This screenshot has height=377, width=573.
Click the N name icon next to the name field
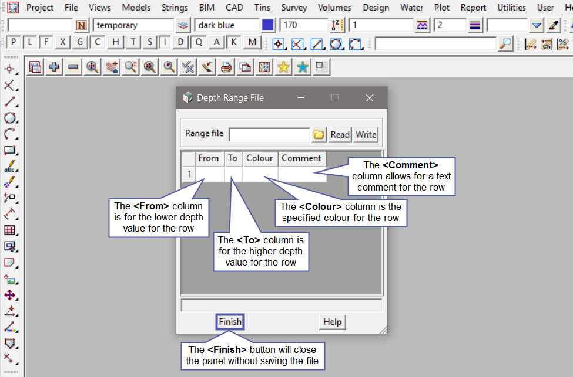click(82, 26)
